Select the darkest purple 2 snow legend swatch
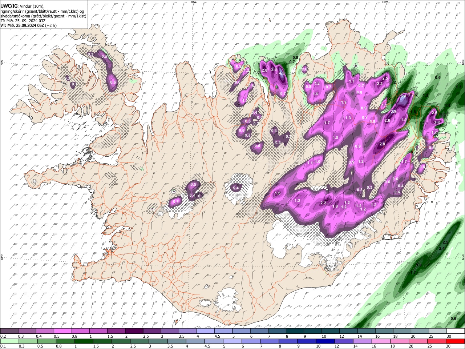The image size is (465, 349). (134, 331)
